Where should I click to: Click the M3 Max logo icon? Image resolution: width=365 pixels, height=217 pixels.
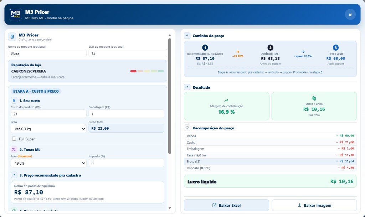15,14
